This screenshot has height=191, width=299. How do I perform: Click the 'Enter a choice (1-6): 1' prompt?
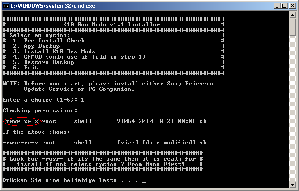[43, 100]
